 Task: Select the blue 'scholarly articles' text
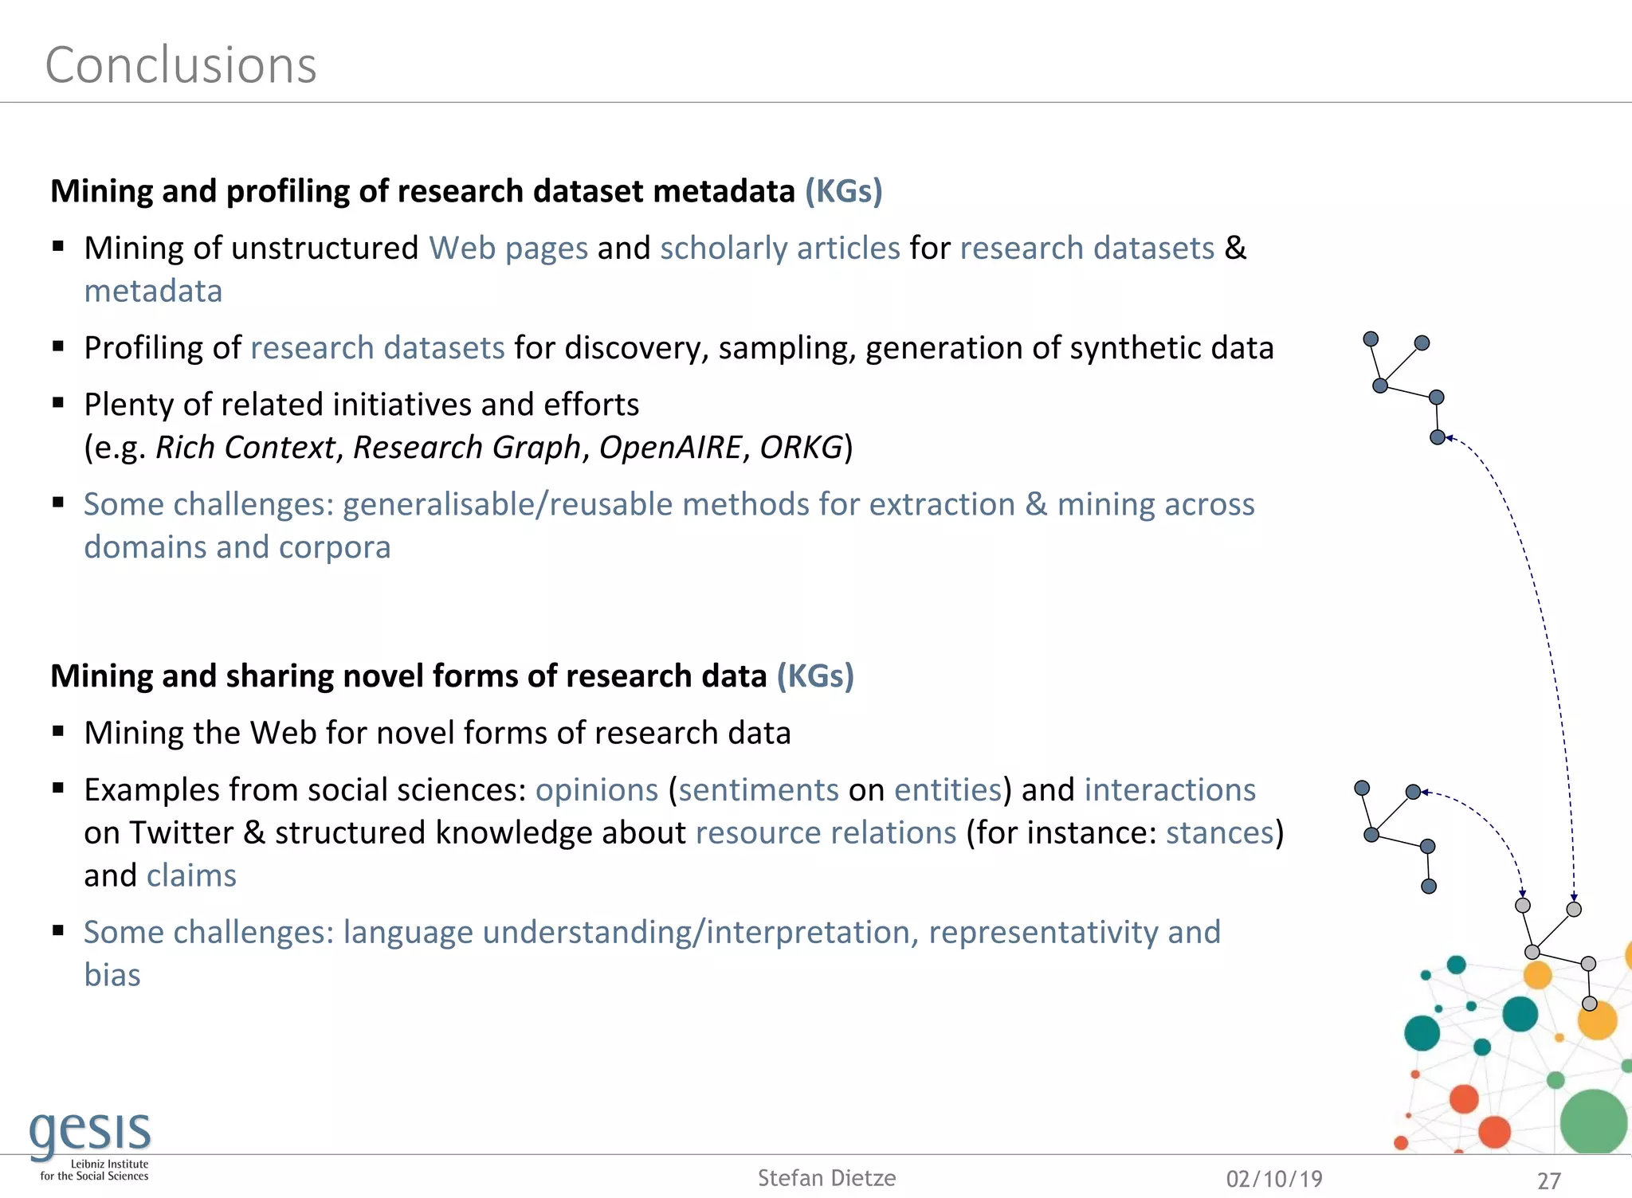[780, 248]
